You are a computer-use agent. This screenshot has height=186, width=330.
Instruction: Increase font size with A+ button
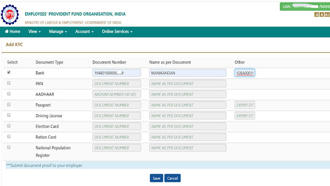[327, 14]
